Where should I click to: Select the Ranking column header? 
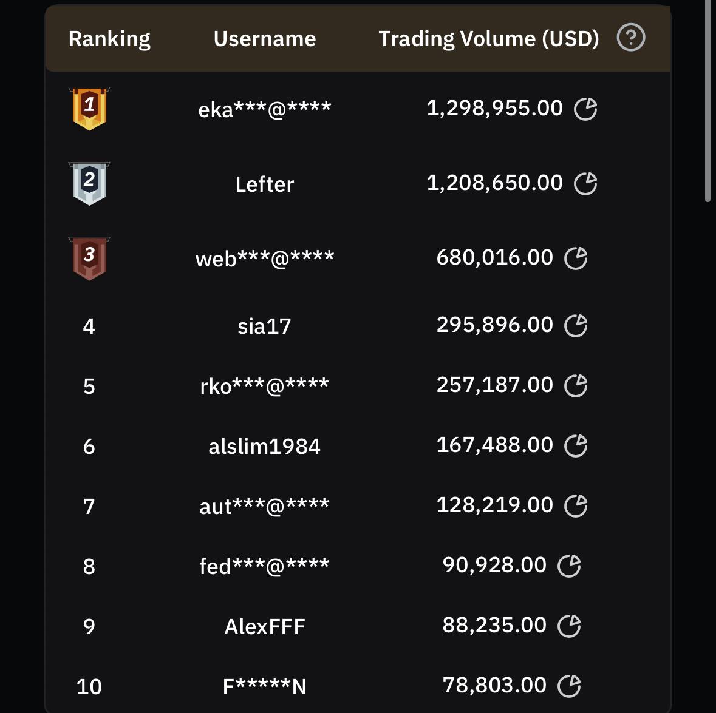(109, 39)
